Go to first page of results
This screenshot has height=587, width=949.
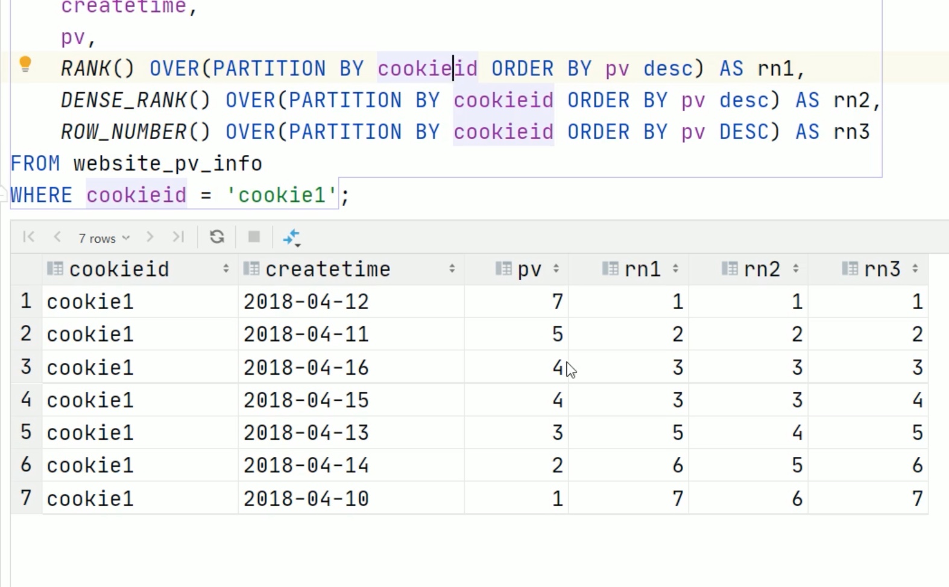[28, 237]
